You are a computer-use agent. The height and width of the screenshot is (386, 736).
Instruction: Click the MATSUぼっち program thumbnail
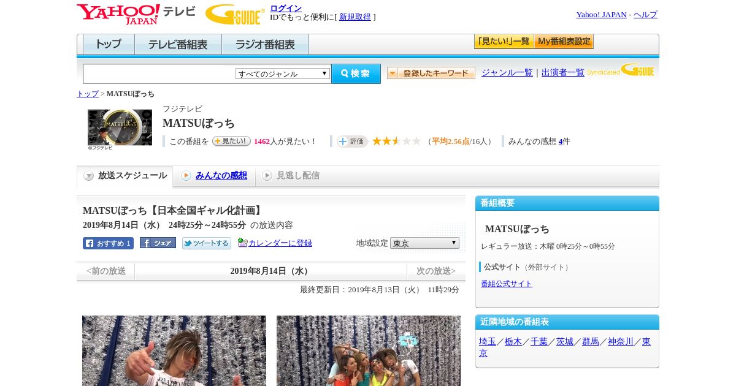point(120,127)
